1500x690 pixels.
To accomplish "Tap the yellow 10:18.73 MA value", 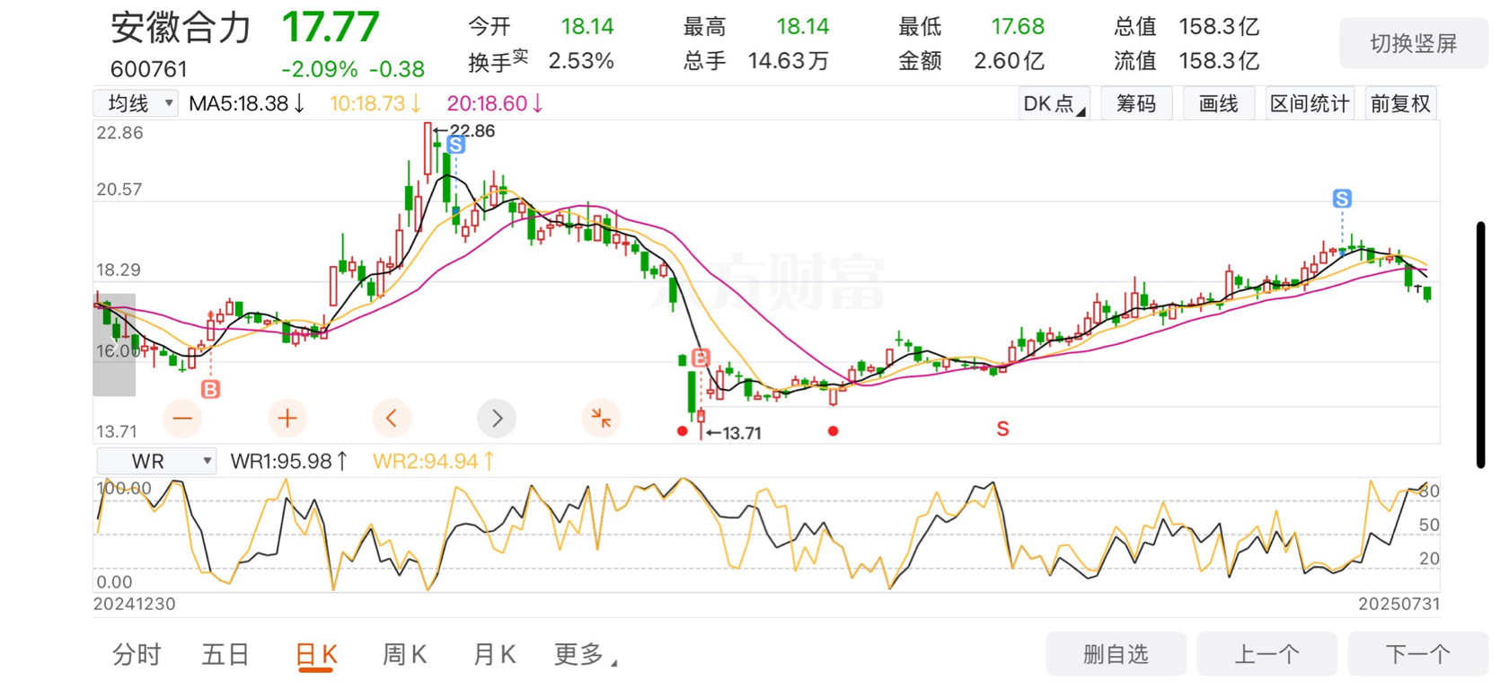I will tap(375, 103).
